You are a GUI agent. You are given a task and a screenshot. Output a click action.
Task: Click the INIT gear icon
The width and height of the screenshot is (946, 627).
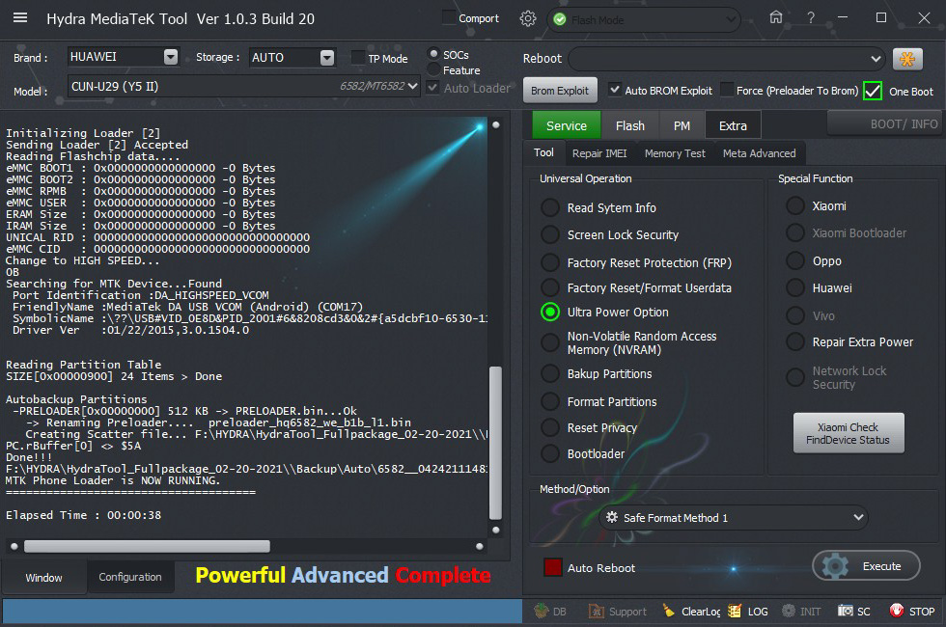coord(789,611)
